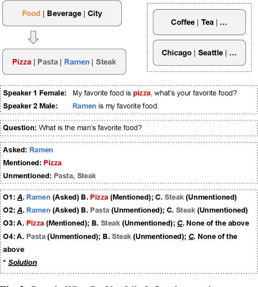The width and height of the screenshot is (258, 287).
Task: Select the Beverage label in the top box
Action: click(64, 14)
